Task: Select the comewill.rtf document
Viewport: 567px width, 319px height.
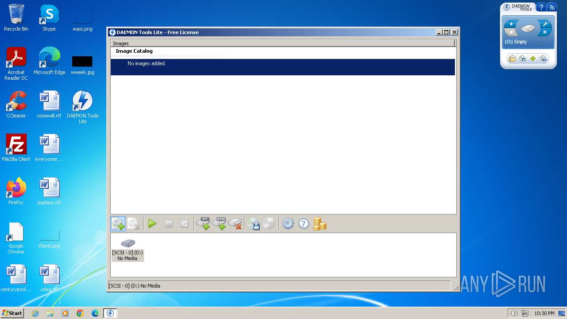Action: tap(49, 105)
